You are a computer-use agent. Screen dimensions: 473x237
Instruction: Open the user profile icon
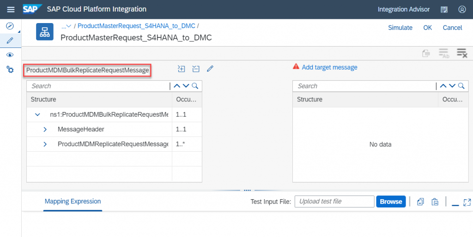462,10
